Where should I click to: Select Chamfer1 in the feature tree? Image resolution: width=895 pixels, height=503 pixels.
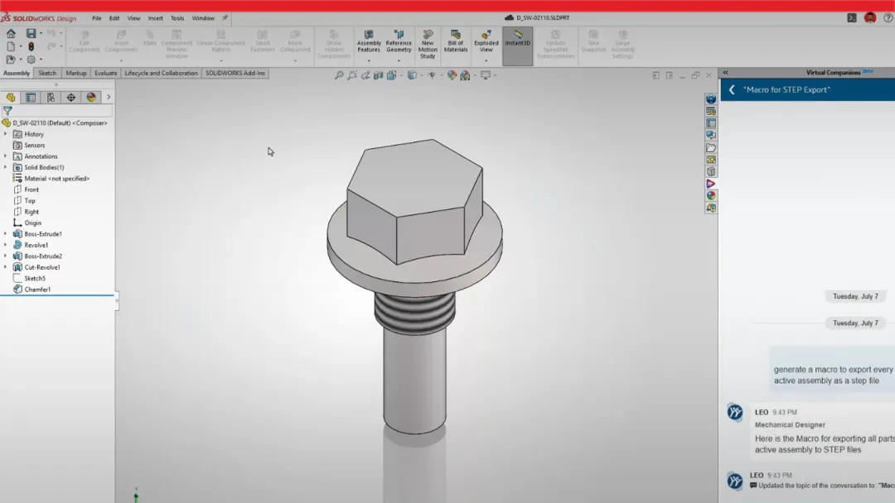(x=37, y=290)
